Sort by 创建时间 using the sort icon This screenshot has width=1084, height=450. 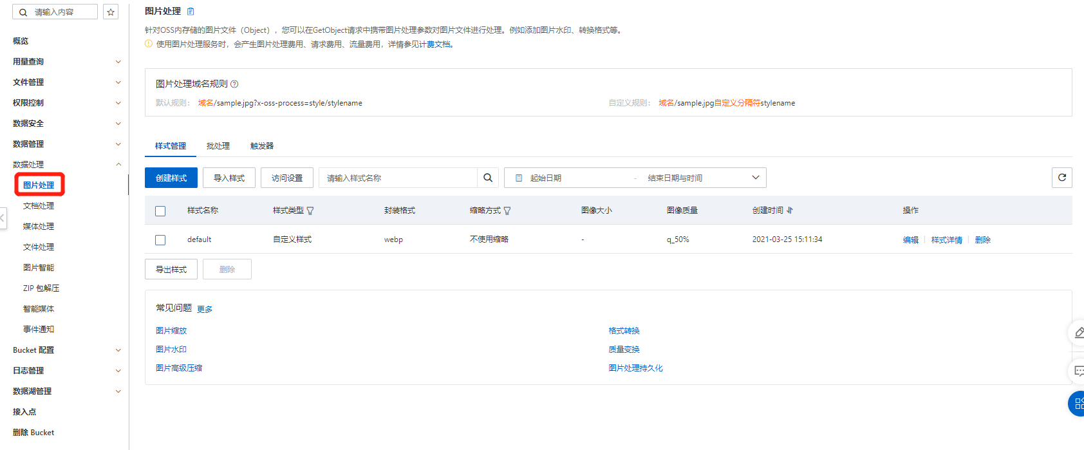pyautogui.click(x=790, y=211)
